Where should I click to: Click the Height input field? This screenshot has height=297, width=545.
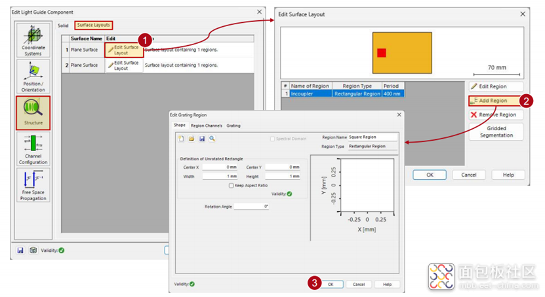click(x=283, y=177)
